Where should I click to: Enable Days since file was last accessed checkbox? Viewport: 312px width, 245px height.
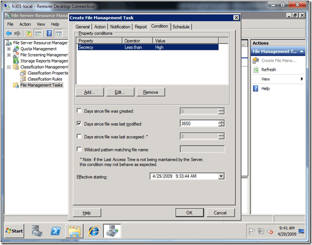[79, 136]
